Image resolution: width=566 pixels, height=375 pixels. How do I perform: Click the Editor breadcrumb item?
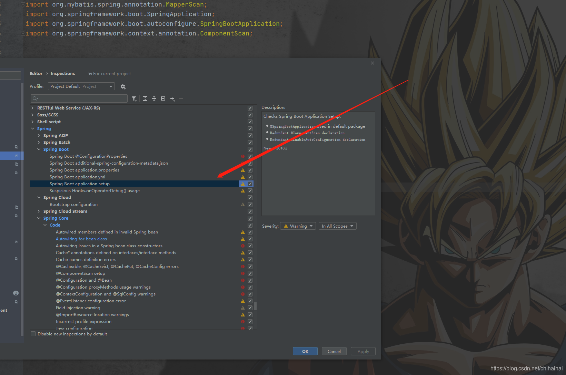tap(36, 74)
